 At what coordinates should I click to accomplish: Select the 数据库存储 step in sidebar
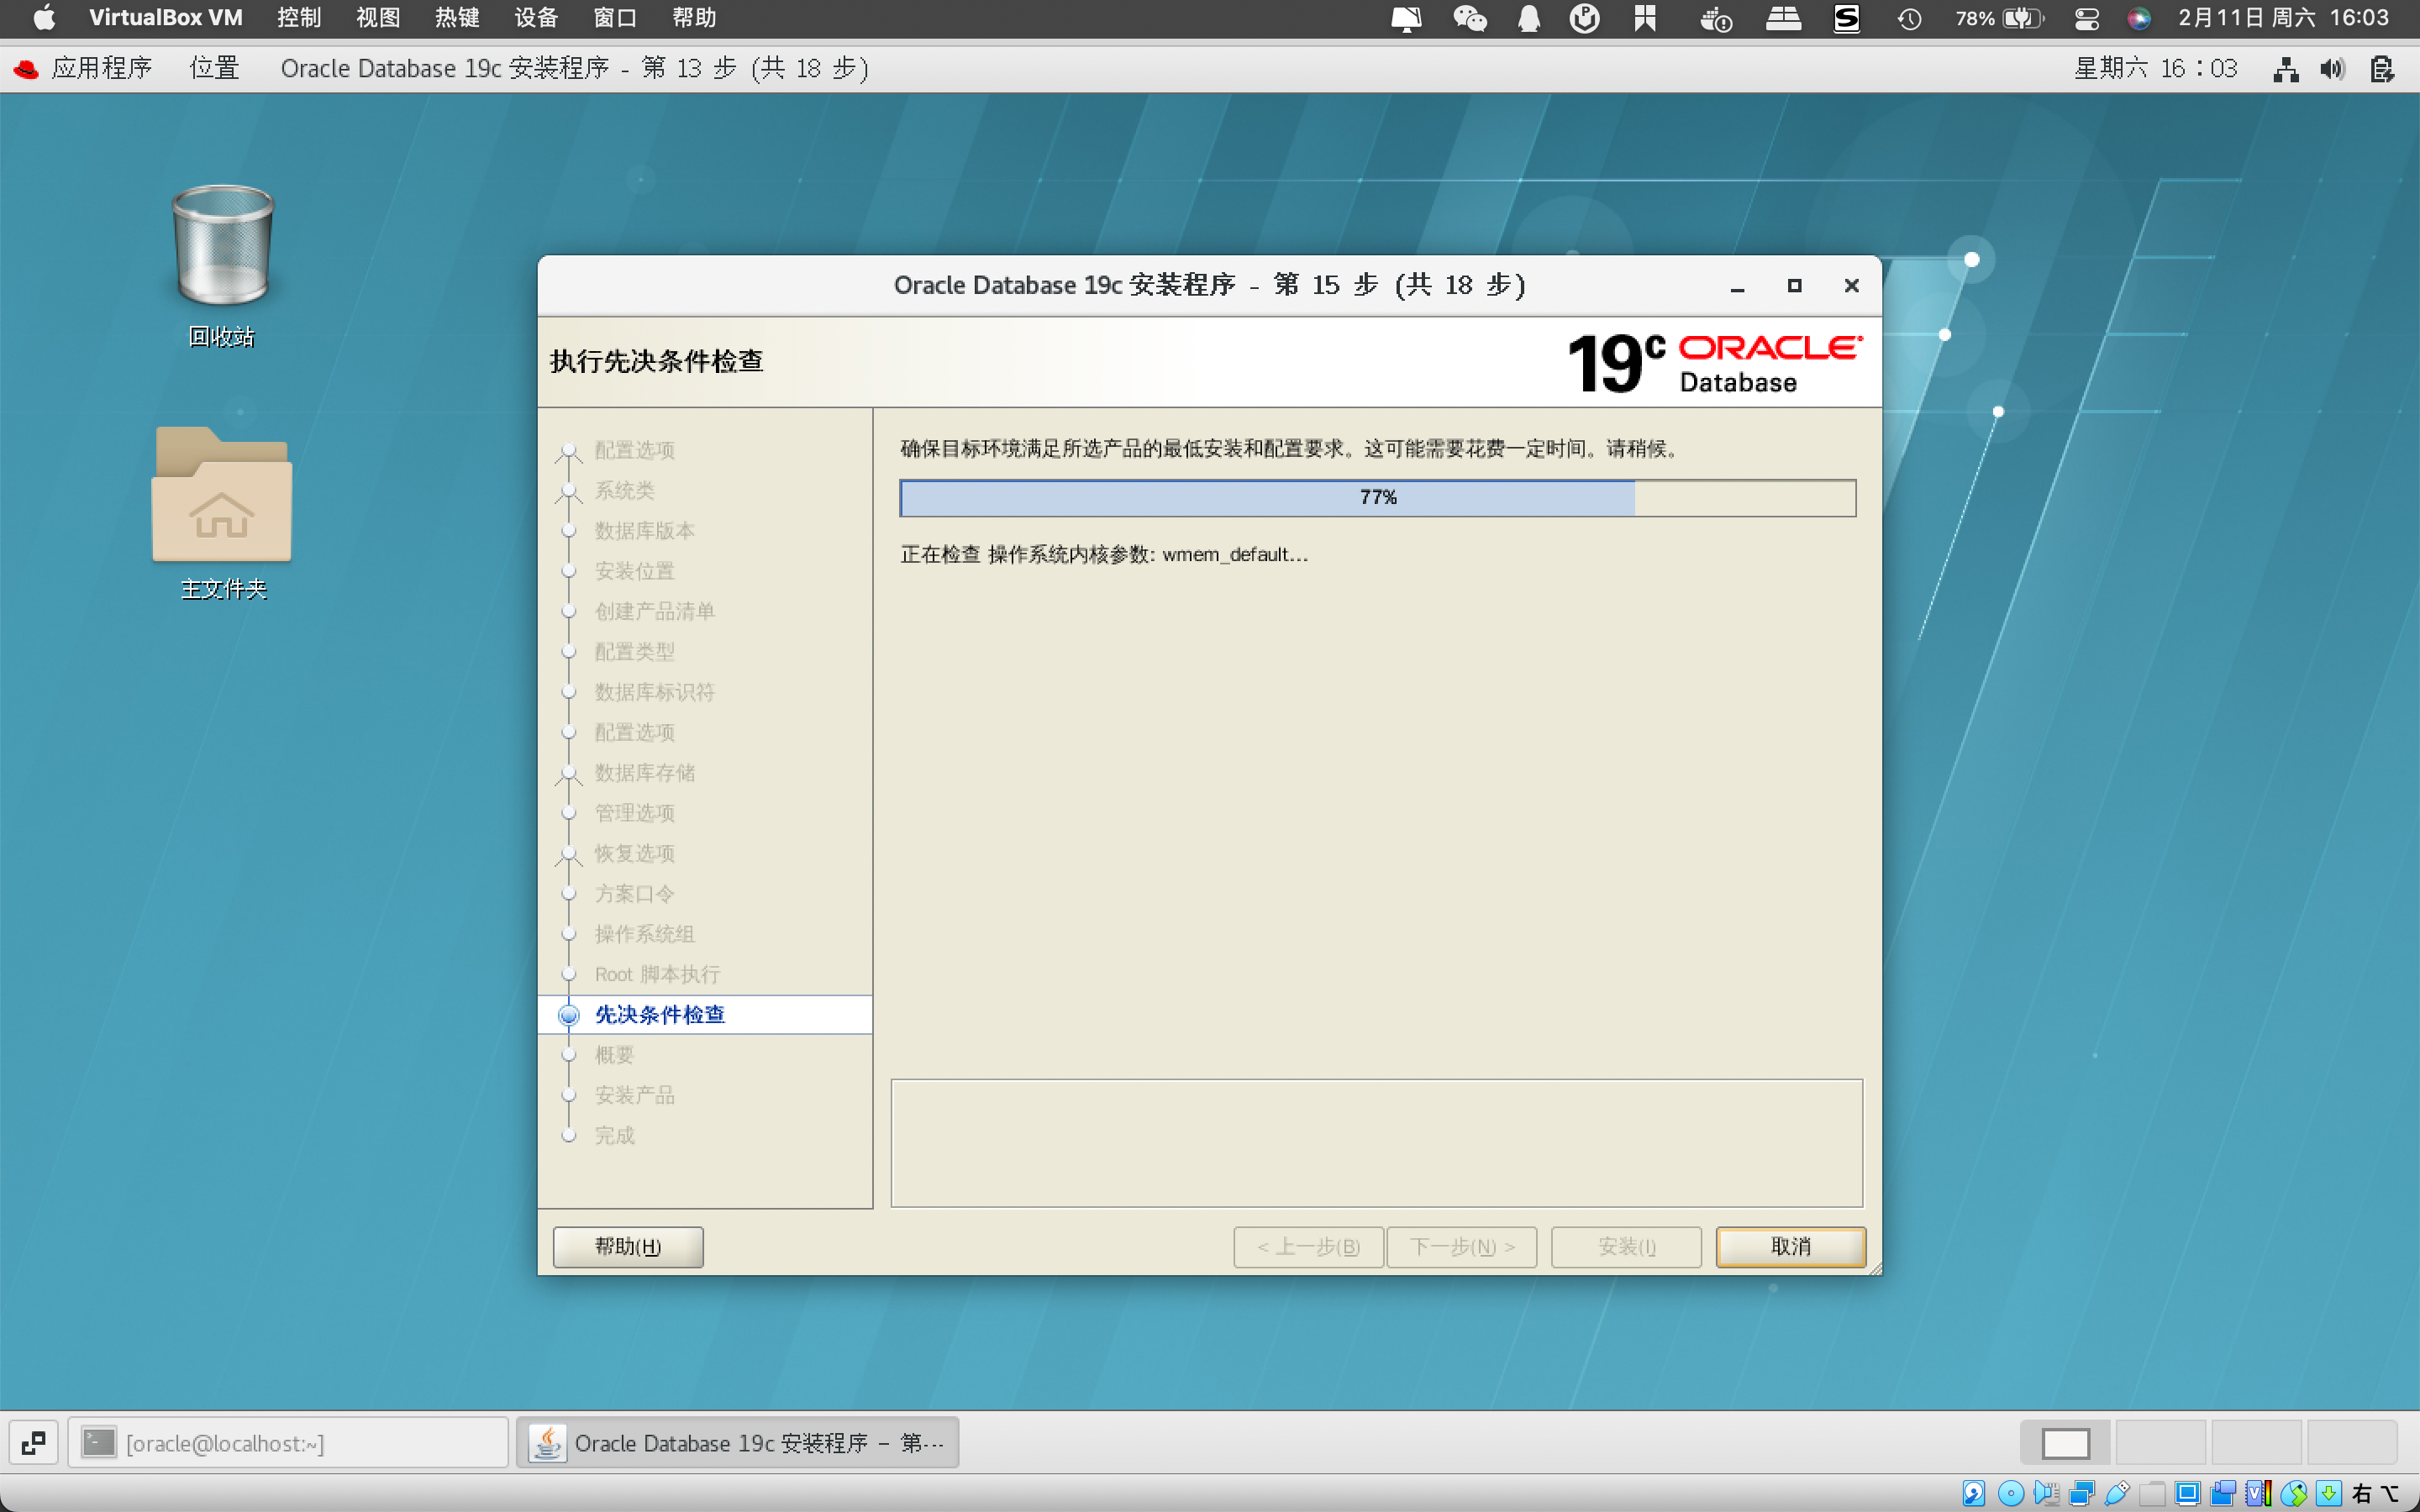[x=644, y=772]
